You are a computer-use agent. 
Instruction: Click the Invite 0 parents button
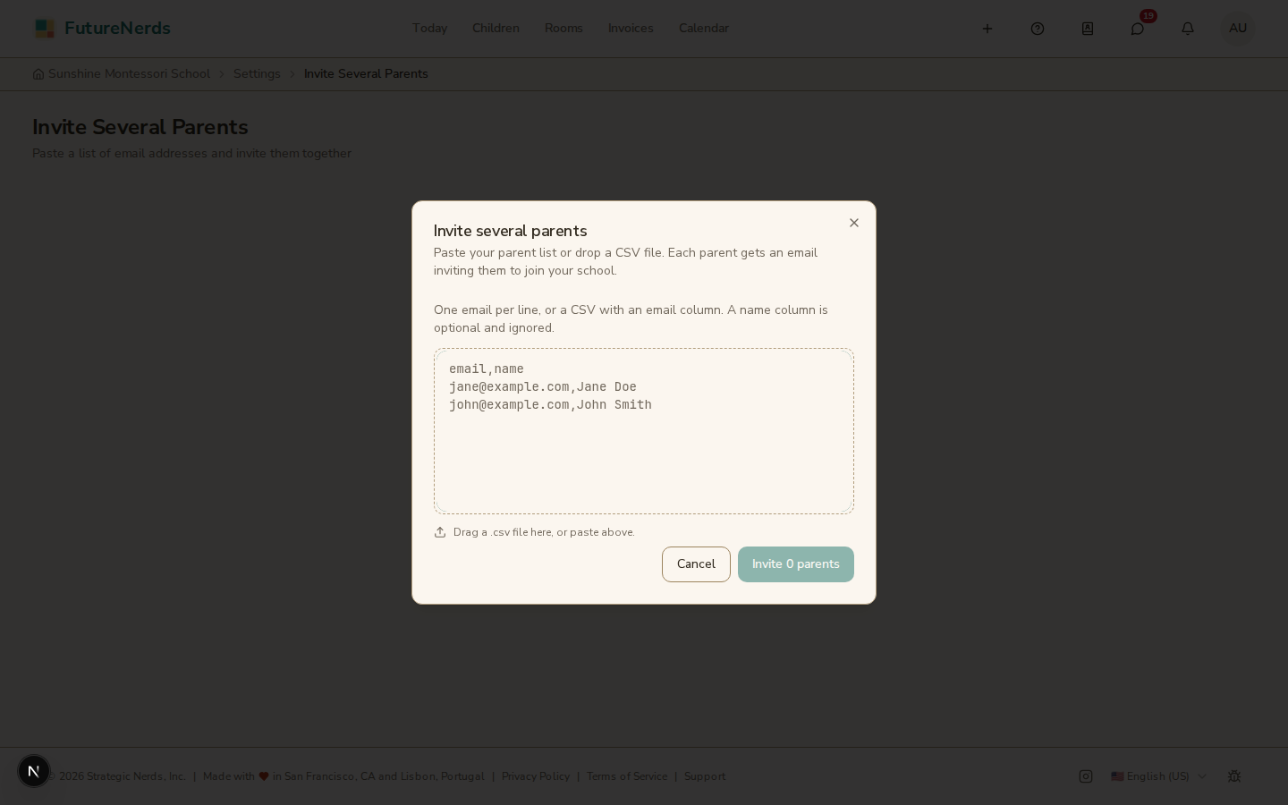[x=796, y=564]
